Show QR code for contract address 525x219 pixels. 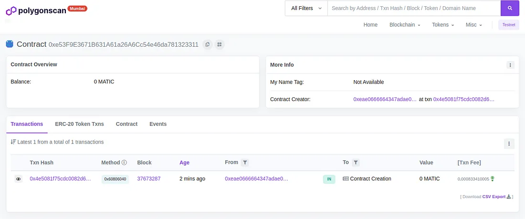tap(220, 44)
